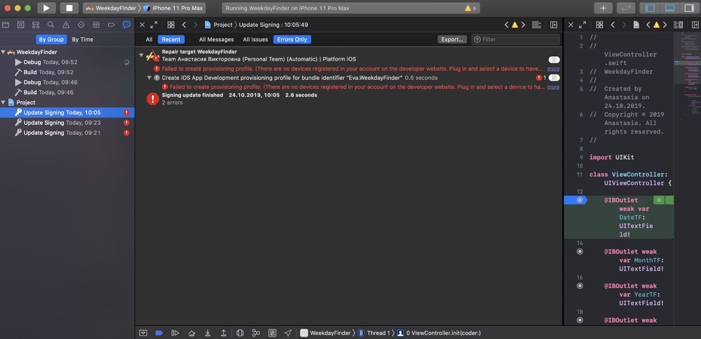Collapse the WeekdayFinder group in navigator
Viewport: 701px width, 339px height.
[x=3, y=52]
